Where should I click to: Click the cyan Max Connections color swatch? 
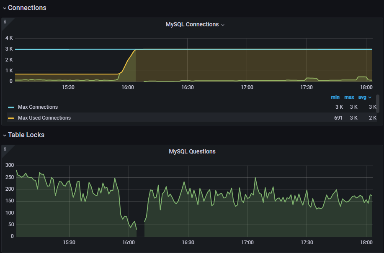(11, 107)
